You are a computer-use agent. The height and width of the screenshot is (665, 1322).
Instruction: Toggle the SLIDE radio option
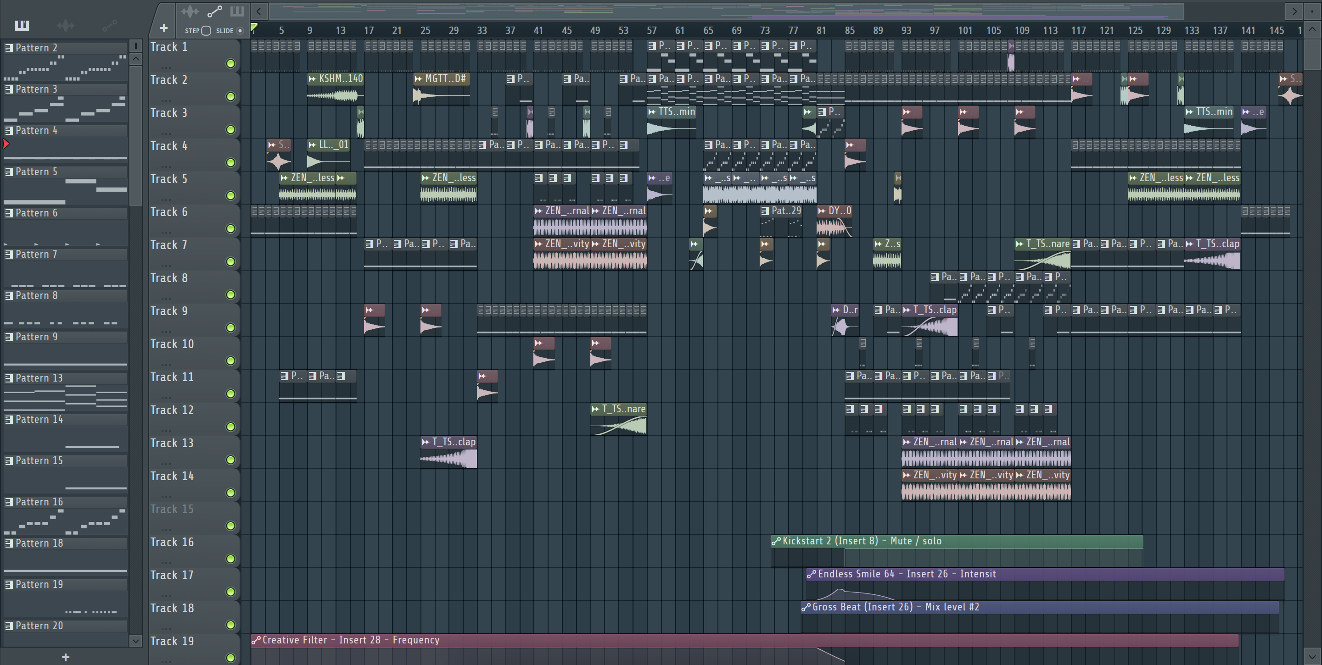click(x=240, y=31)
